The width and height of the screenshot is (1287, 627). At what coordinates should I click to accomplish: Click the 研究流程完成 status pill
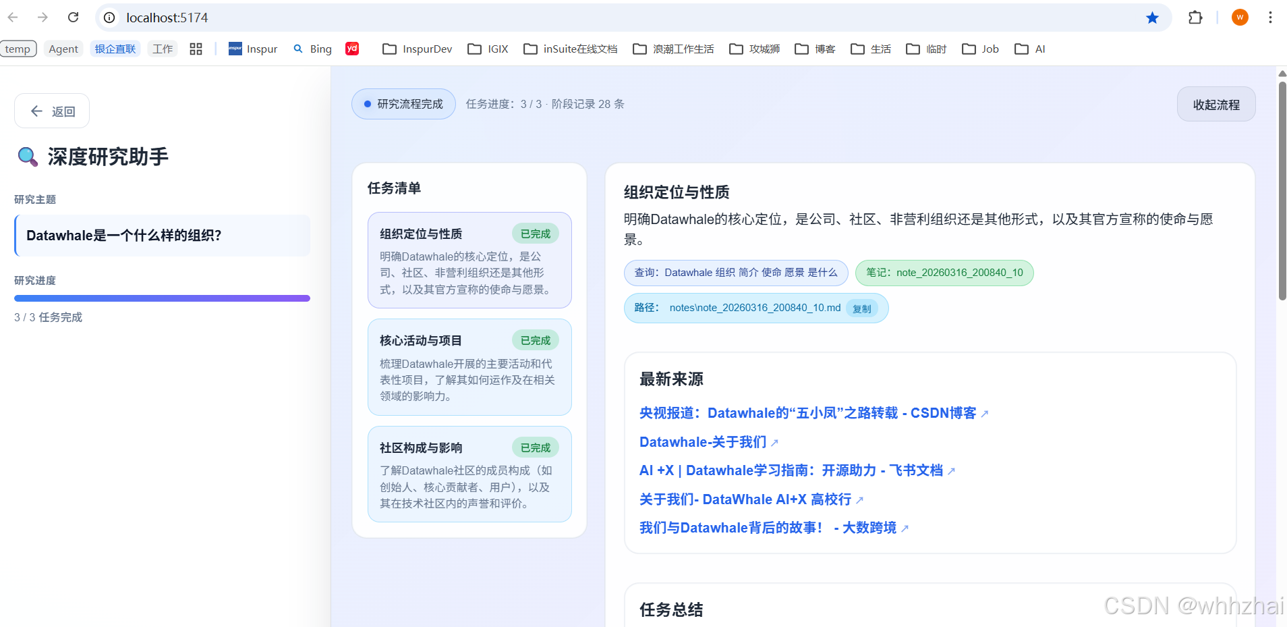(x=403, y=104)
